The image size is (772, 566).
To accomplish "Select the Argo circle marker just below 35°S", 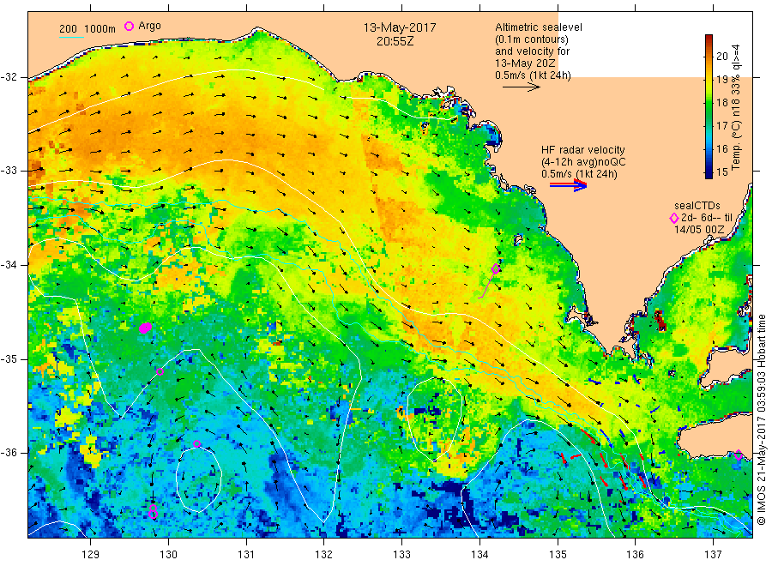I will [160, 371].
